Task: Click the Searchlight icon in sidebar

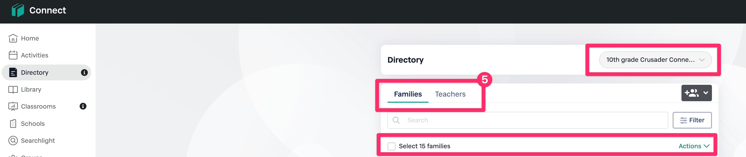Action: [x=13, y=141]
